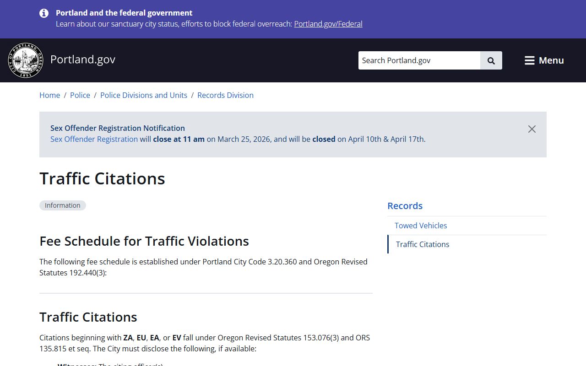
Task: Click the Sex Offender Registration Notification title
Action: point(118,128)
